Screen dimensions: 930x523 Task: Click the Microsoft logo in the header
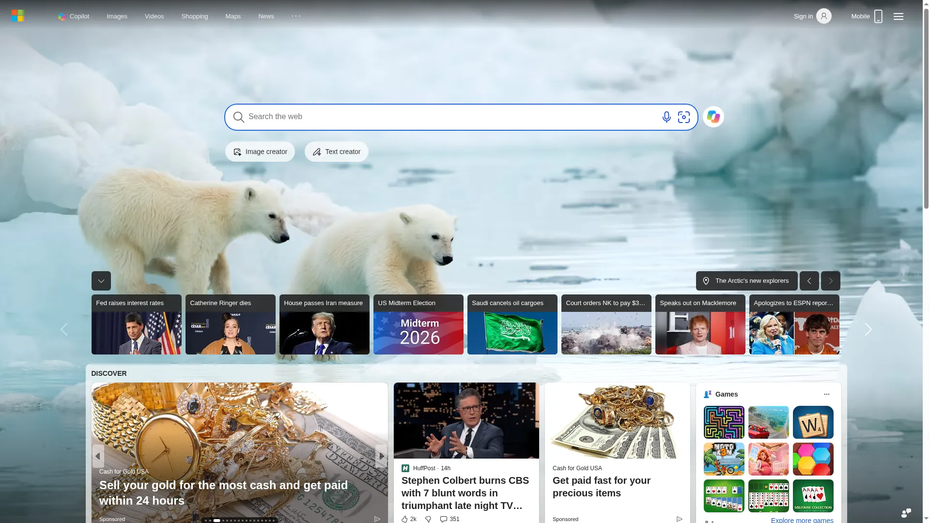click(x=17, y=16)
